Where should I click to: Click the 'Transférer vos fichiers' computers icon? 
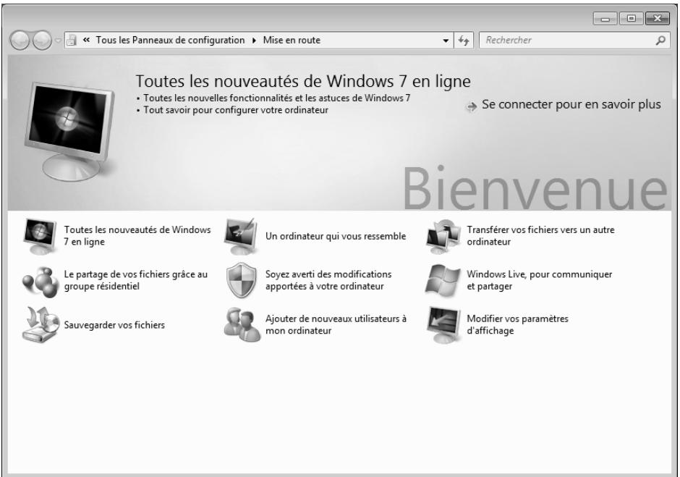click(x=443, y=237)
